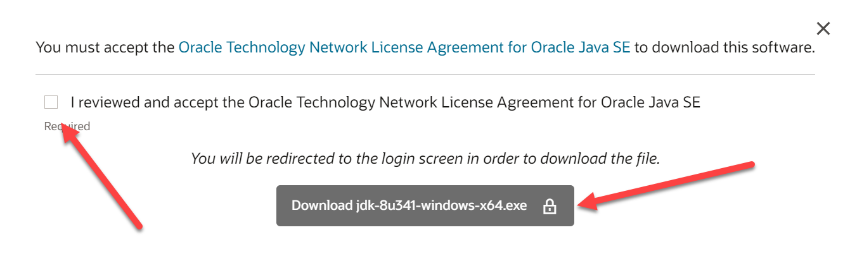Click the "Required" hint under the checkbox
Image resolution: width=850 pixels, height=280 pixels.
click(67, 126)
